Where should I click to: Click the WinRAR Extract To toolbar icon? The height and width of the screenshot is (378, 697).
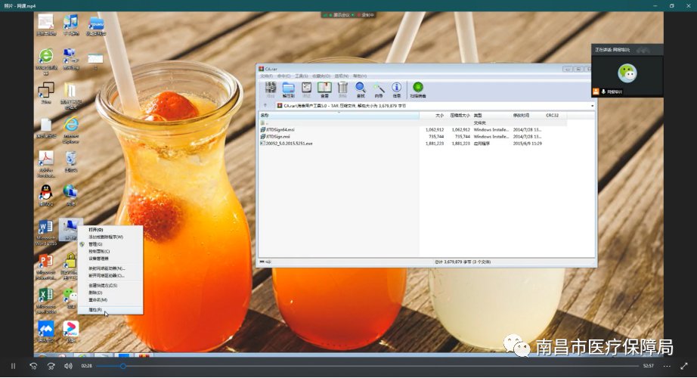[288, 90]
